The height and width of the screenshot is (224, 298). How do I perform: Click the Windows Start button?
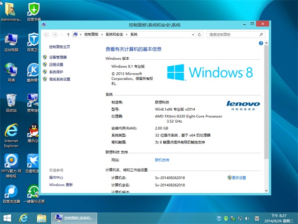click(x=7, y=218)
